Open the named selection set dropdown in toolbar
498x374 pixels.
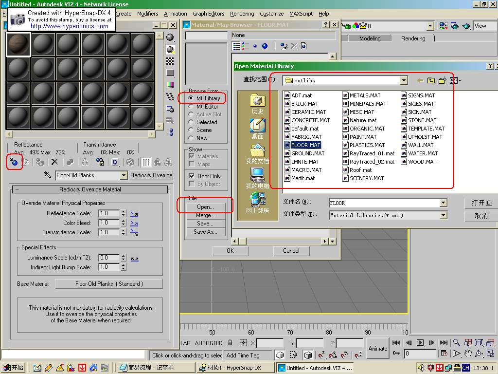430,26
